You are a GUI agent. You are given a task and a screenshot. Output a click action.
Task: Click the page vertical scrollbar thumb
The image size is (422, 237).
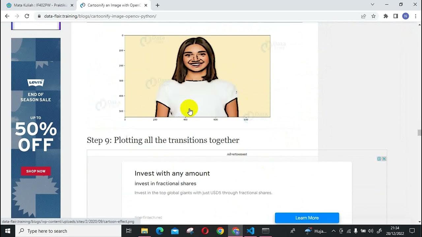419,133
